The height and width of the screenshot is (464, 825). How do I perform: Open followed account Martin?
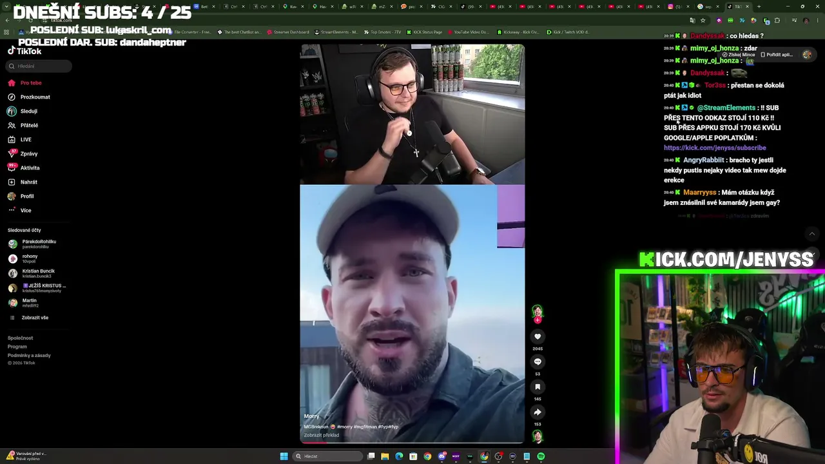(23, 302)
